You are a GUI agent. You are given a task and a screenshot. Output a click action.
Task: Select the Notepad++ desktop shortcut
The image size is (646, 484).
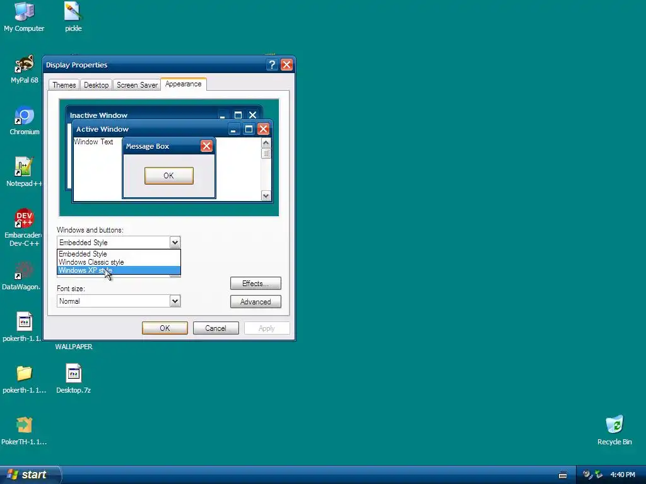click(x=23, y=172)
